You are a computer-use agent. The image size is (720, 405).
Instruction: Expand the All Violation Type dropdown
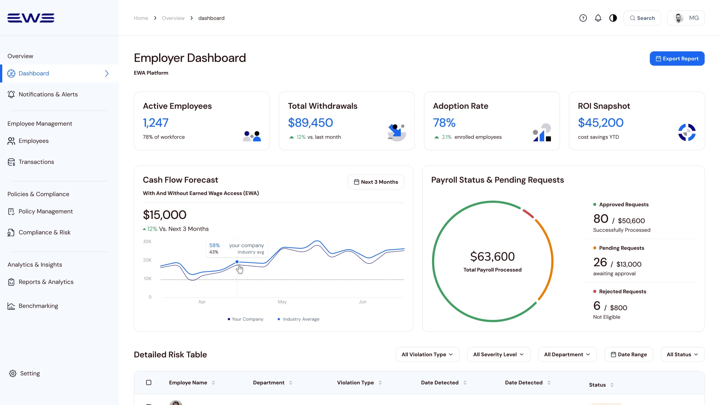point(427,354)
